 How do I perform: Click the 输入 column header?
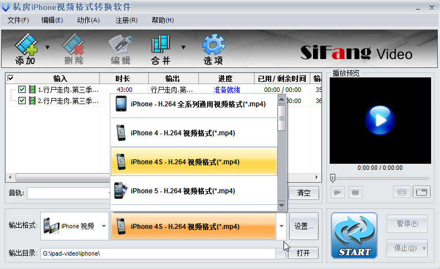tap(60, 79)
